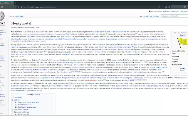The width and height of the screenshot is (188, 117).
Task: Toggle reader view icon in address bar
Action: pyautogui.click(x=159, y=7)
